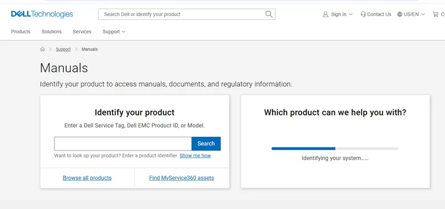Viewport: 445px width, 209px height.
Task: Expand the US/EN region dropdown chevron
Action: coord(423,14)
